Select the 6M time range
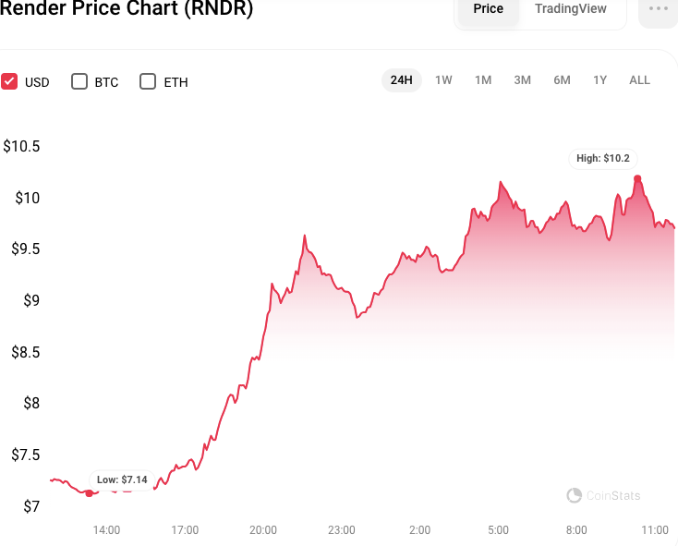Image resolution: width=678 pixels, height=546 pixels. [562, 80]
